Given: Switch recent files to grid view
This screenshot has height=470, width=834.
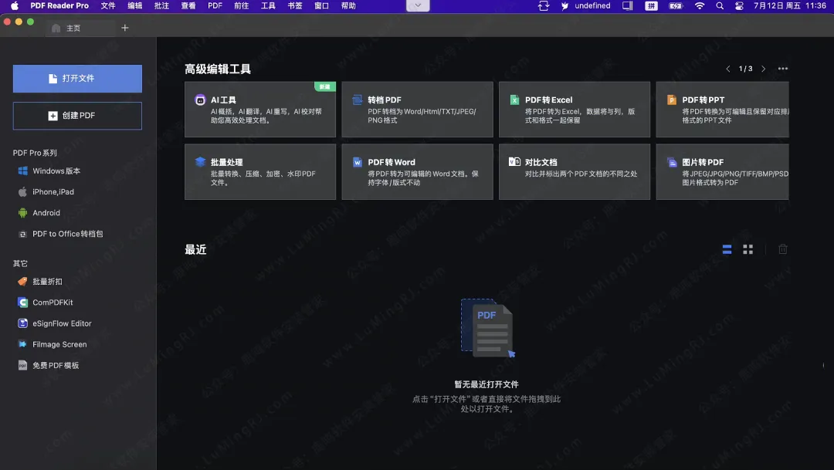Looking at the screenshot, I should (747, 249).
